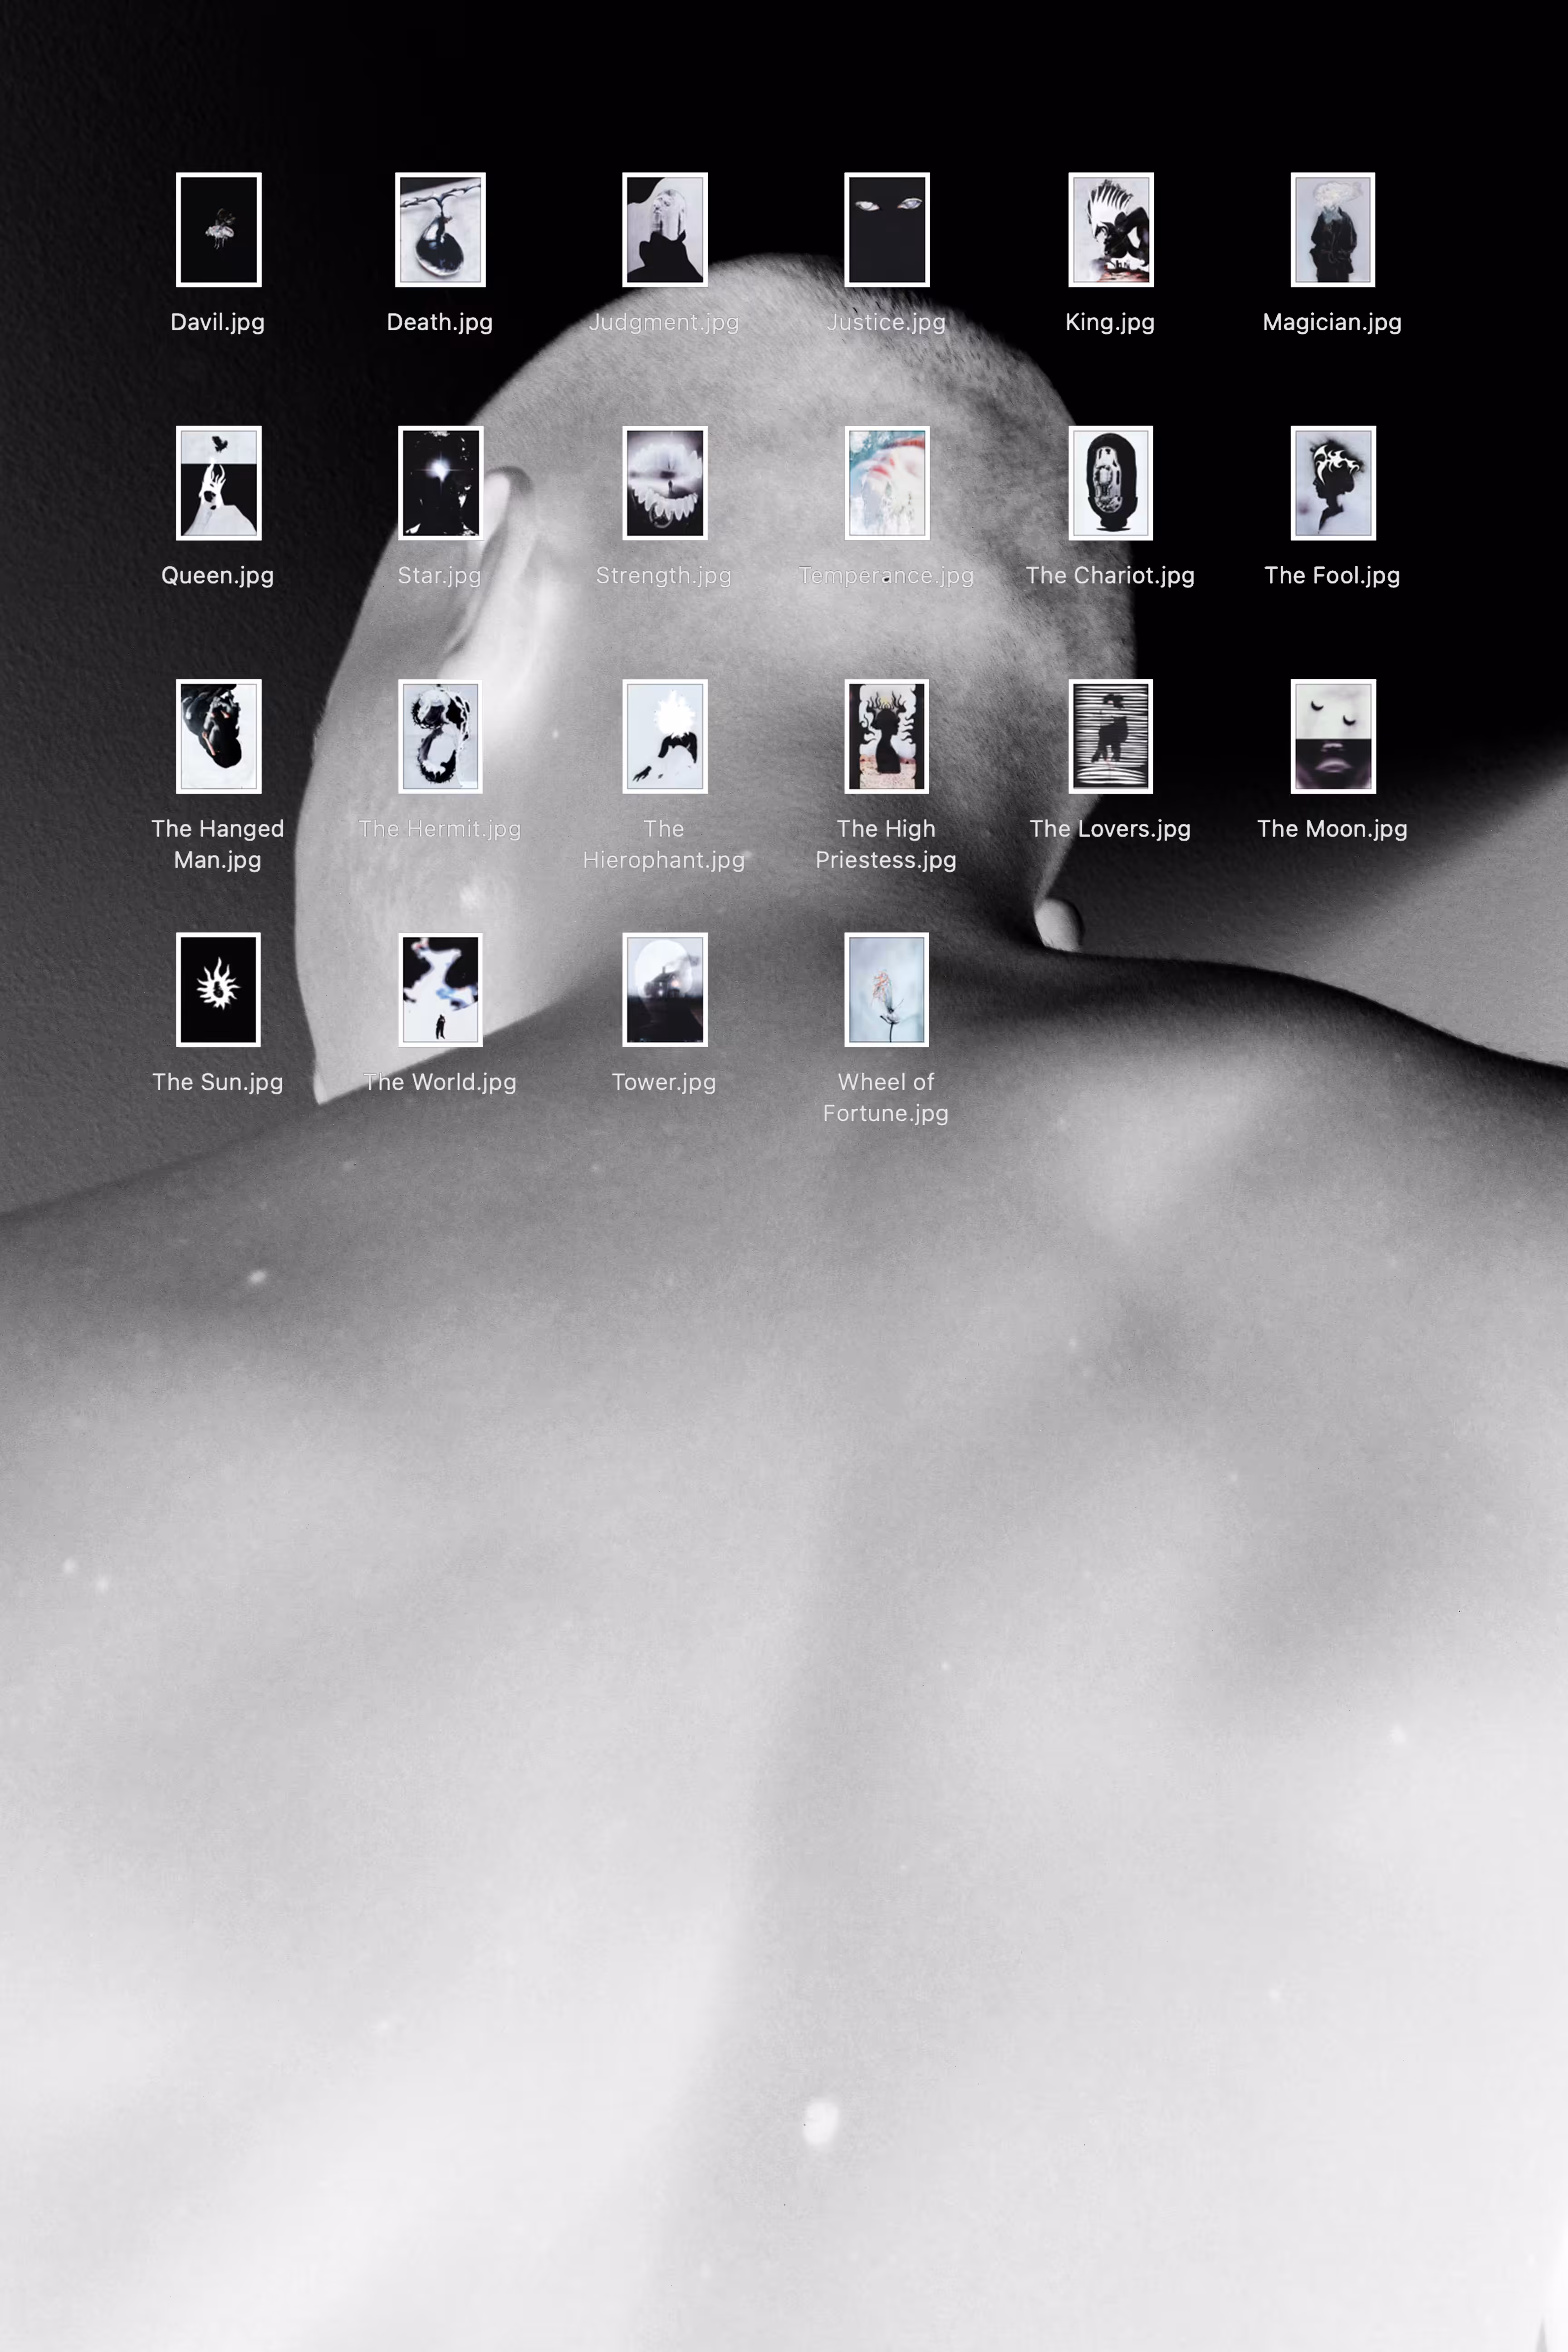Viewport: 1568px width, 2352px height.
Task: Select The High Priestess.jpg thumbnail
Action: click(x=886, y=737)
